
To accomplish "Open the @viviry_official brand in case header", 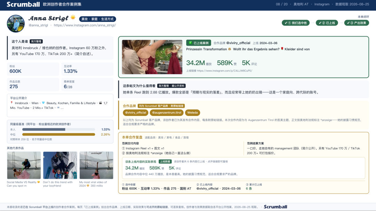I will [238, 43].
